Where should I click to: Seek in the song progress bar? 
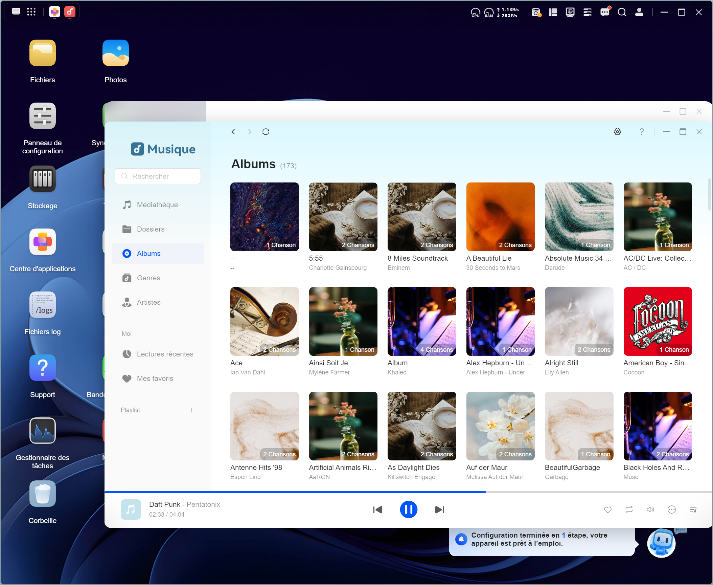click(x=408, y=492)
